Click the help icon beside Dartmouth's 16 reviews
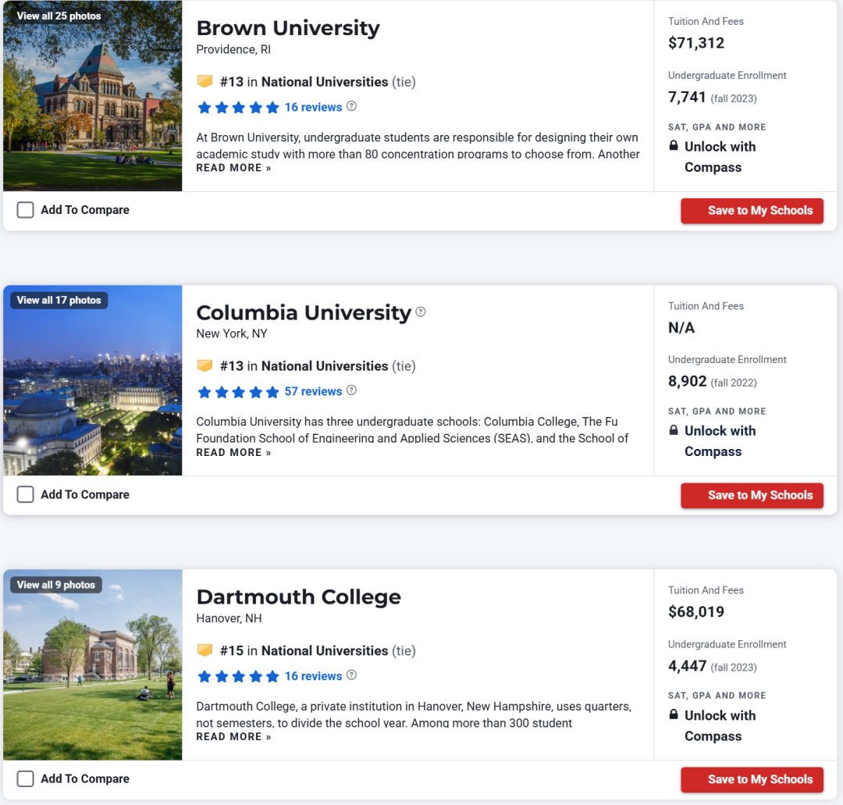This screenshot has height=805, width=843. 351,675
